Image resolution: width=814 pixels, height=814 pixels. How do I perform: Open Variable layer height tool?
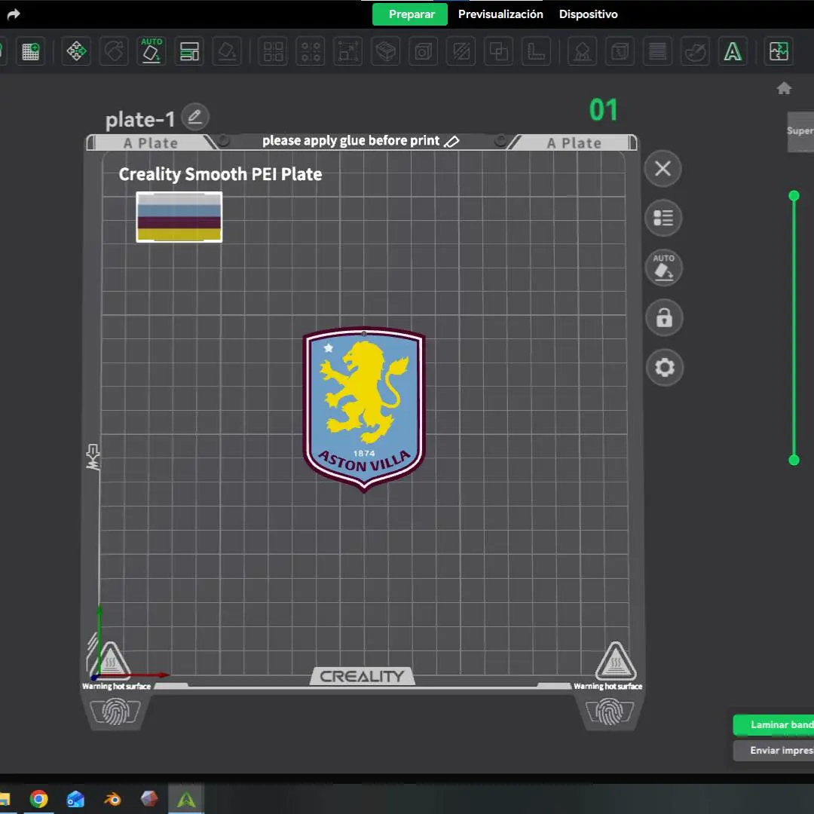point(658,51)
